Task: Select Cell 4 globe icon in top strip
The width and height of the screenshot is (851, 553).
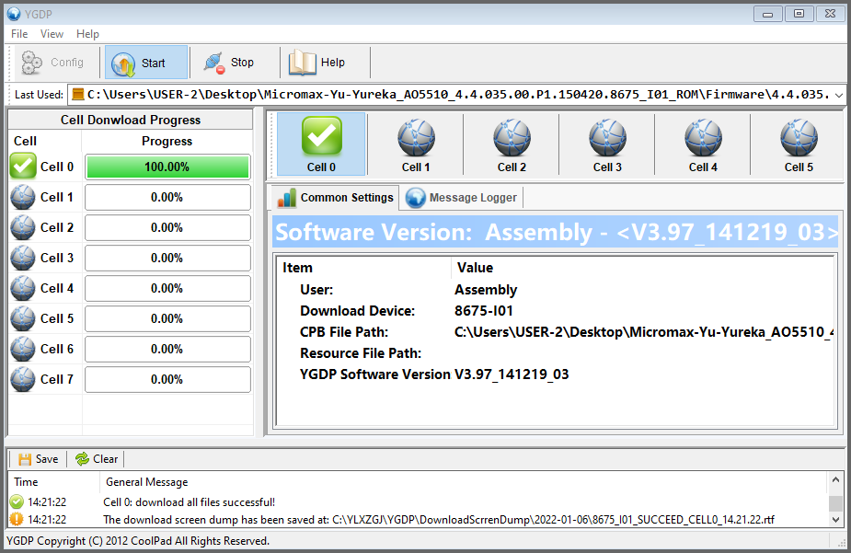Action: click(x=703, y=144)
